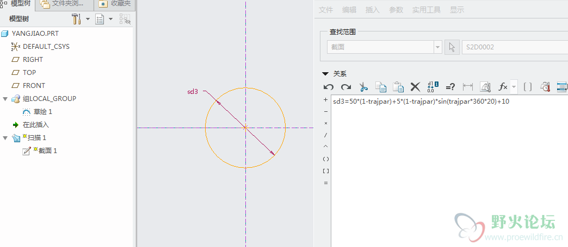
Task: Click the S2D0002 object name field
Action: click(x=515, y=47)
